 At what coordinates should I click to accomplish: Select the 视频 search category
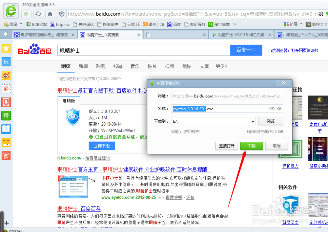click(170, 66)
